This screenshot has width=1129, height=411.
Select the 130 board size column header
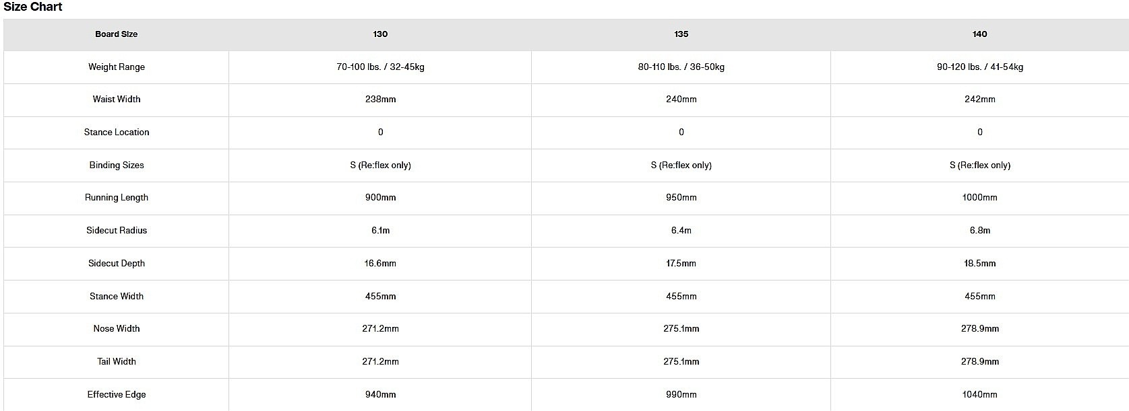tap(380, 34)
